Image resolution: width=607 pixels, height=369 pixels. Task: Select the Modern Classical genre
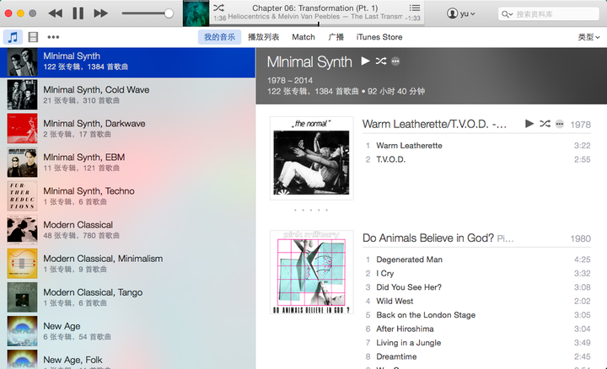(128, 230)
